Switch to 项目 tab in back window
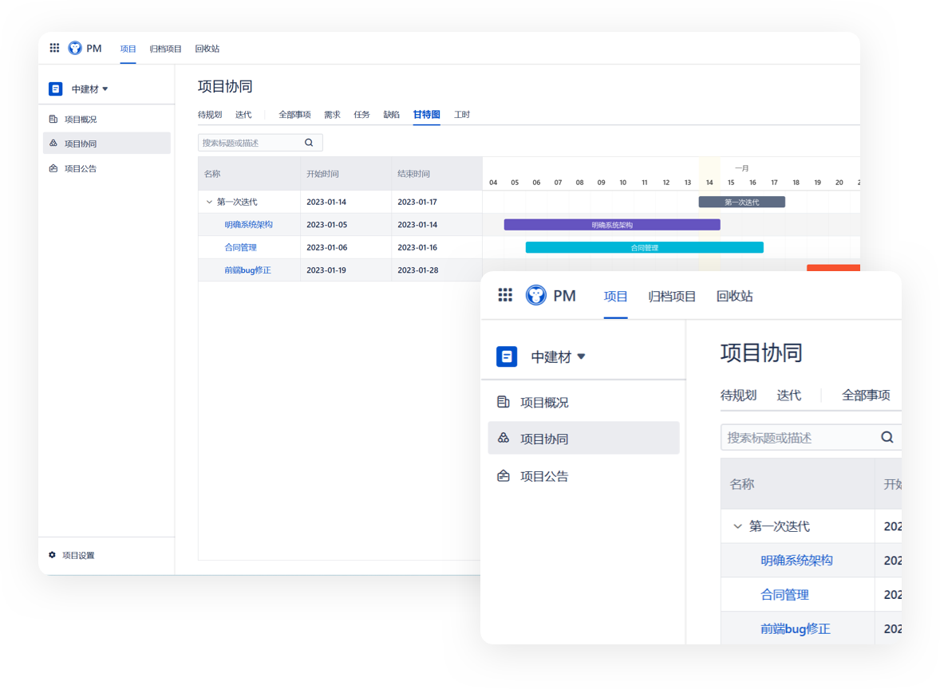 coord(128,49)
